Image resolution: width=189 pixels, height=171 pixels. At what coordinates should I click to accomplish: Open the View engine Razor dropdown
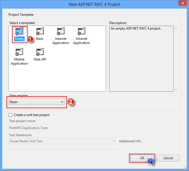click(x=37, y=102)
